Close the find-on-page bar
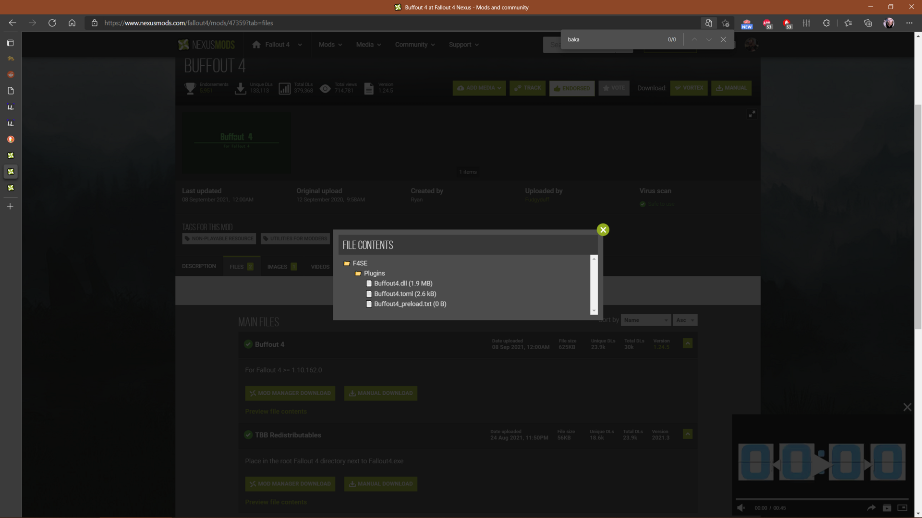The width and height of the screenshot is (922, 518). pos(723,39)
